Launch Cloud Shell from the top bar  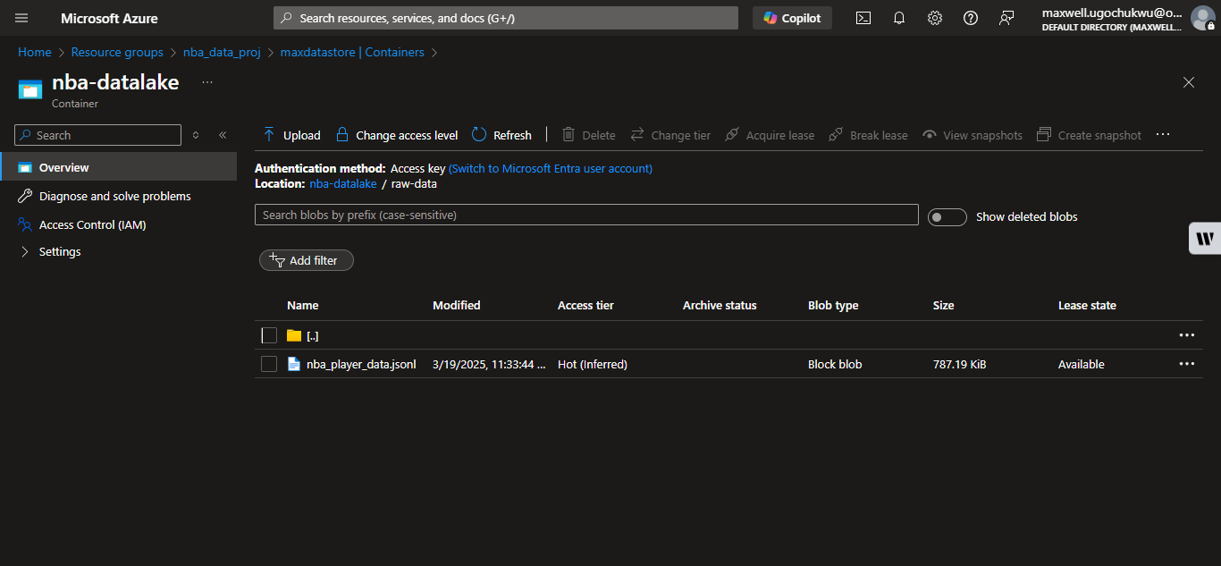tap(863, 18)
